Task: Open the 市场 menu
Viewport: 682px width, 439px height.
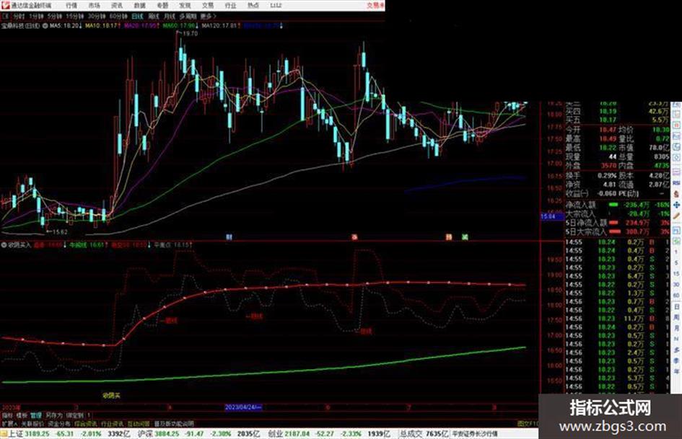Action: coord(94,5)
